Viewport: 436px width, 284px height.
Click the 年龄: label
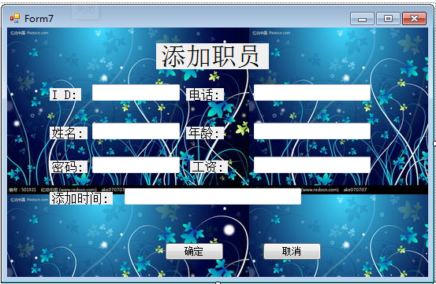point(205,133)
